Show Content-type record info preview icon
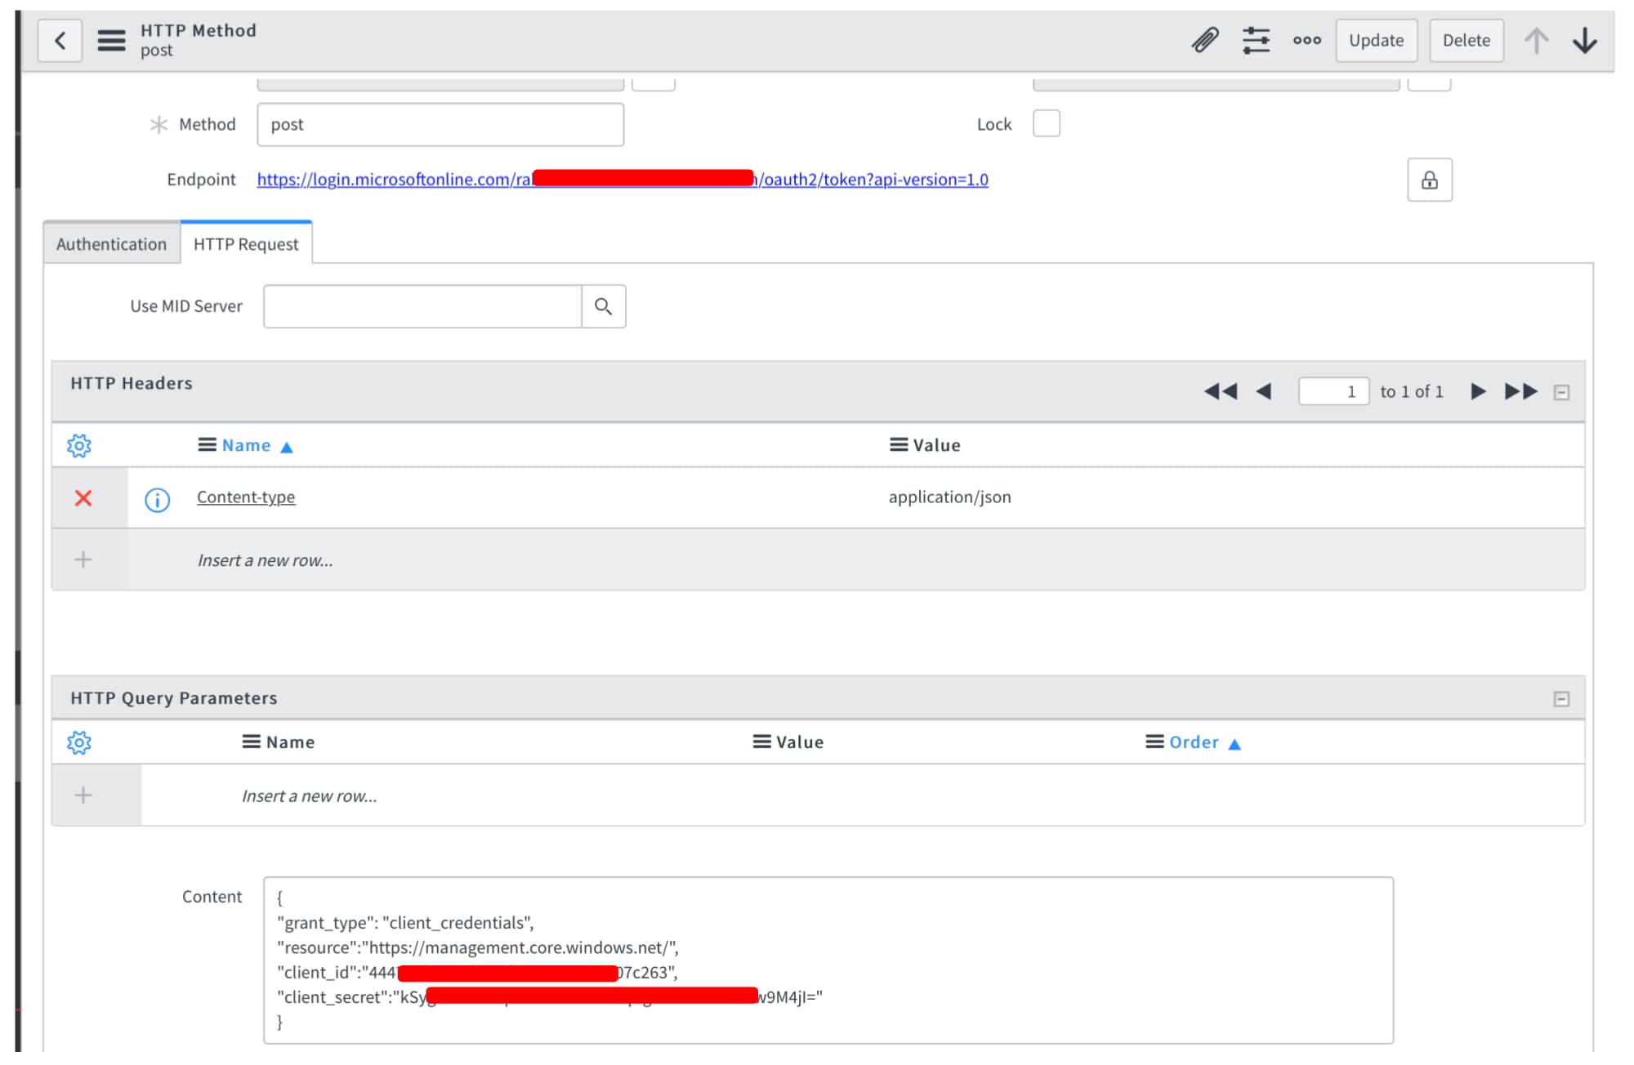Image resolution: width=1634 pixels, height=1065 pixels. [157, 499]
